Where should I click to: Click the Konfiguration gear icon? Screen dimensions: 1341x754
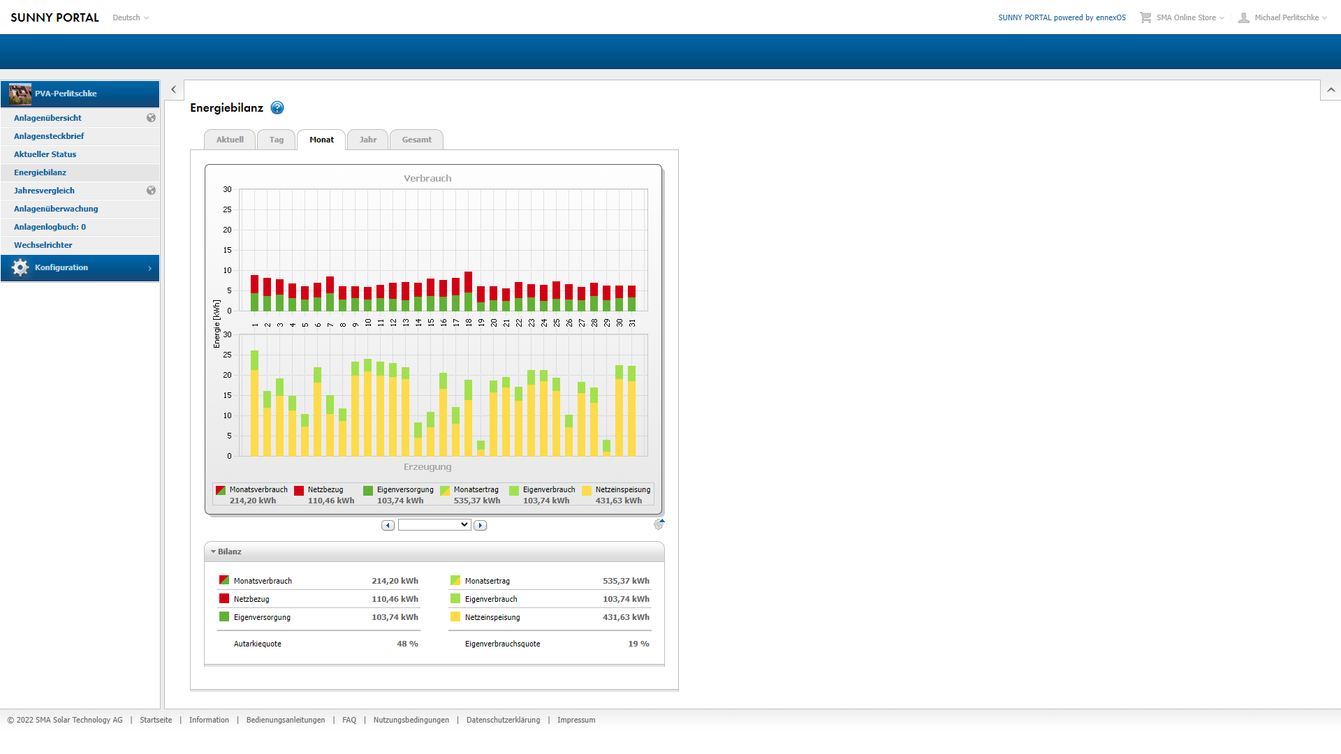pyautogui.click(x=20, y=267)
